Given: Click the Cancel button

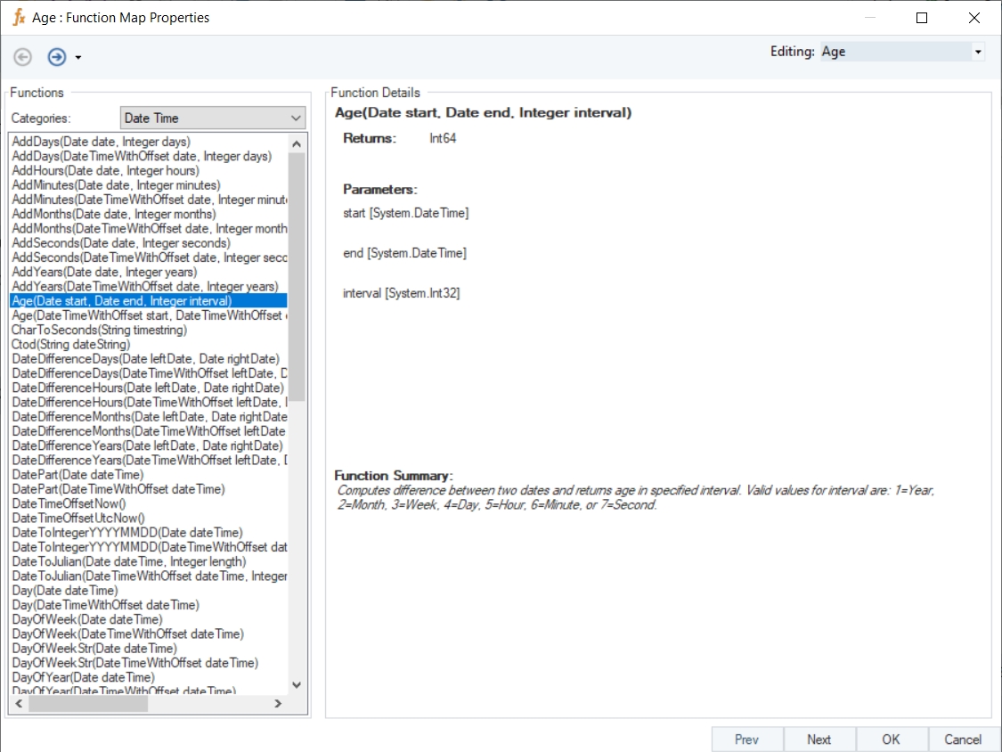Looking at the screenshot, I should [x=963, y=739].
